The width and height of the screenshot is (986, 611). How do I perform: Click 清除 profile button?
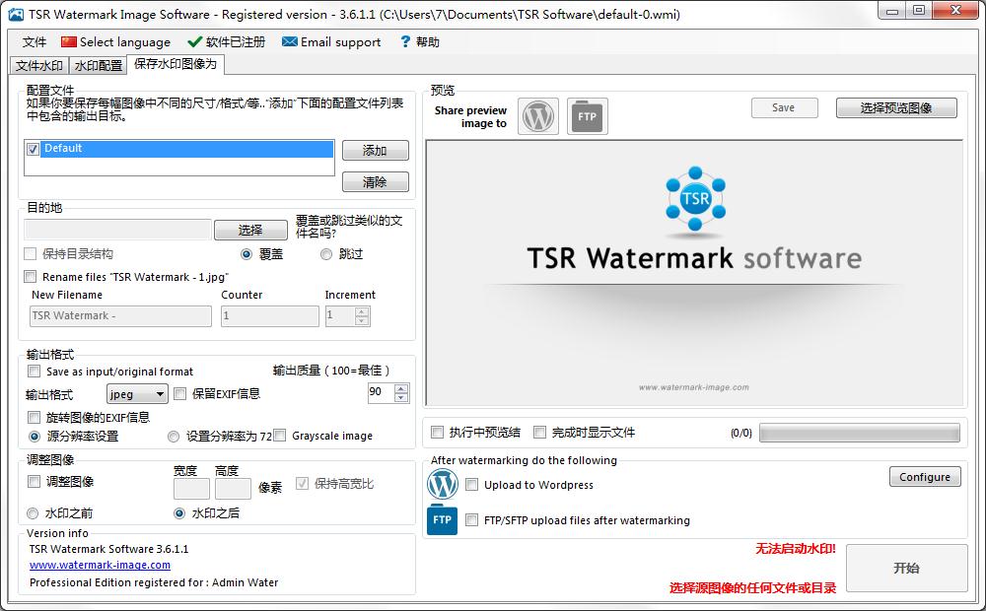tap(376, 182)
